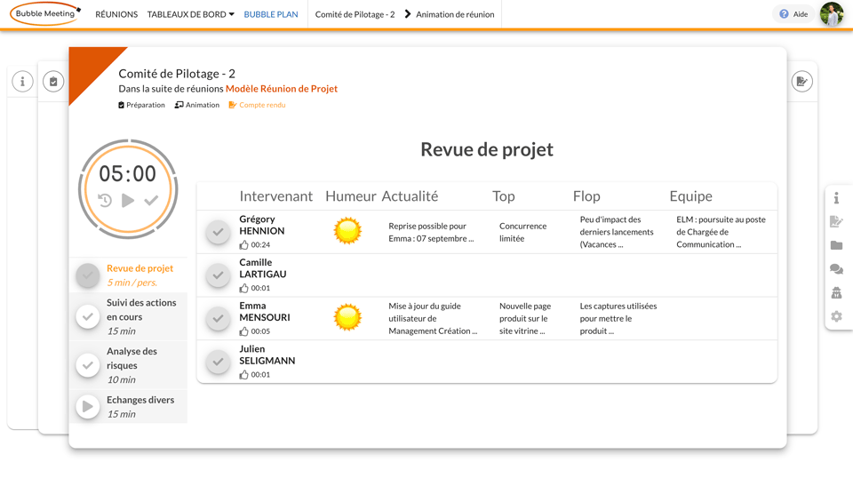Click the thumbs-up under Julien SELIGMANN
853x486 pixels.
pos(243,374)
